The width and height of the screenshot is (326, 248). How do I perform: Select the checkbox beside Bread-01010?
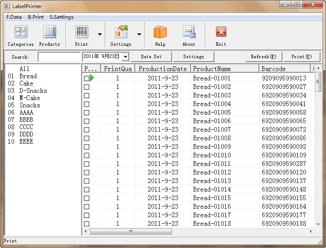tap(87, 155)
